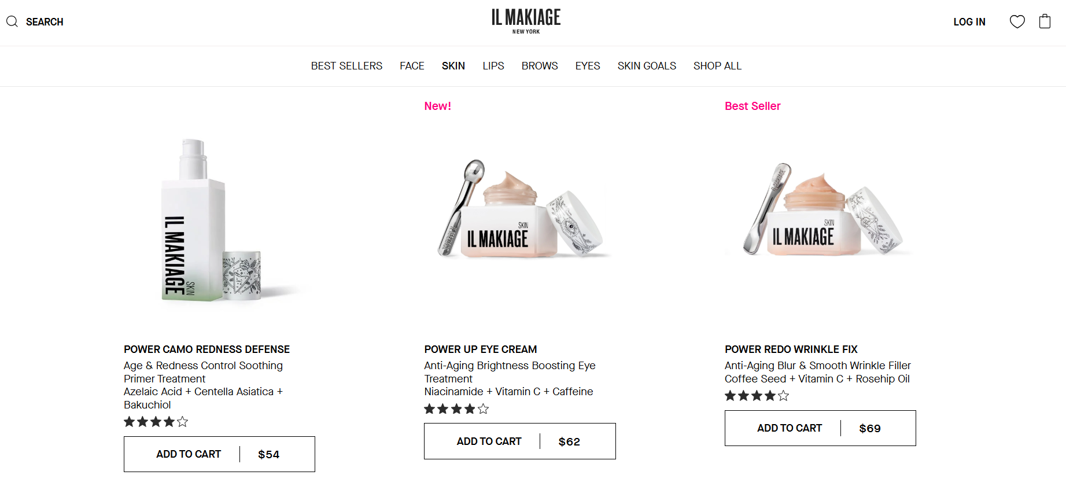Image resolution: width=1066 pixels, height=486 pixels.
Task: Add Power Up Eye Cream to cart
Action: point(489,441)
